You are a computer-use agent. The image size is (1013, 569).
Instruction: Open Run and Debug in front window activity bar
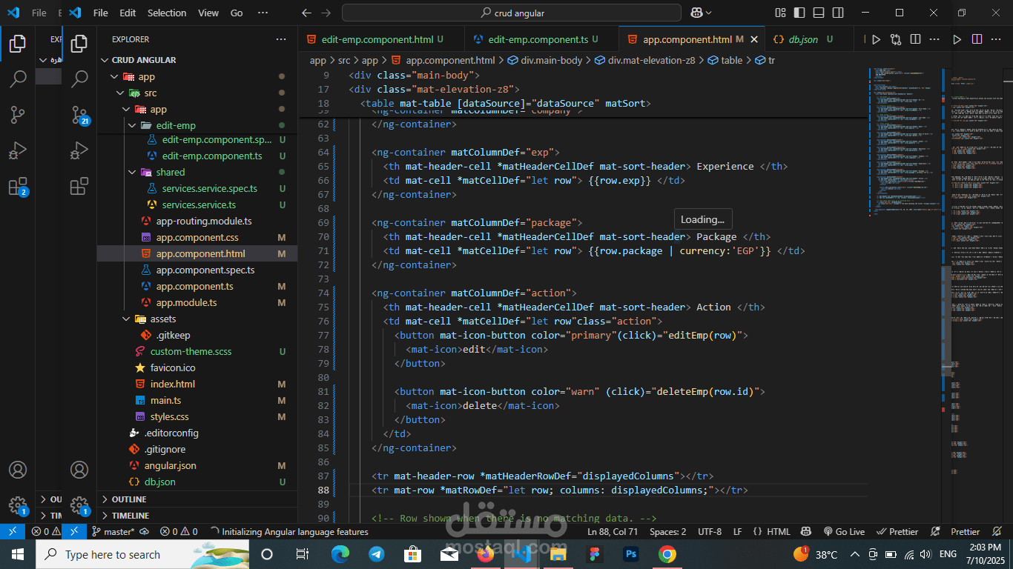pos(79,150)
